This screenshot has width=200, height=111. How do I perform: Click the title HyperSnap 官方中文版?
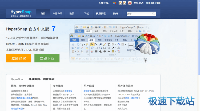pyautogui.click(x=28, y=29)
